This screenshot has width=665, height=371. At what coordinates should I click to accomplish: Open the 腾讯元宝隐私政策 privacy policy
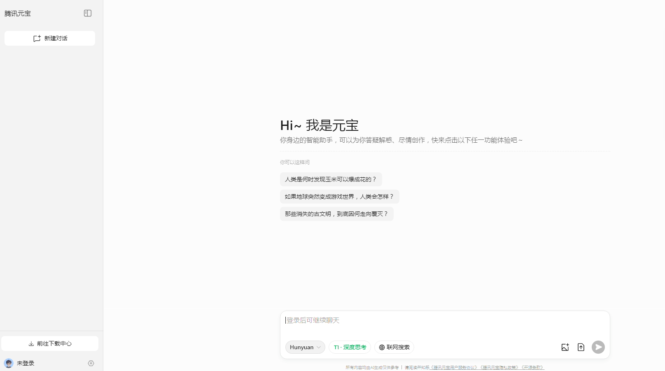[498, 367]
